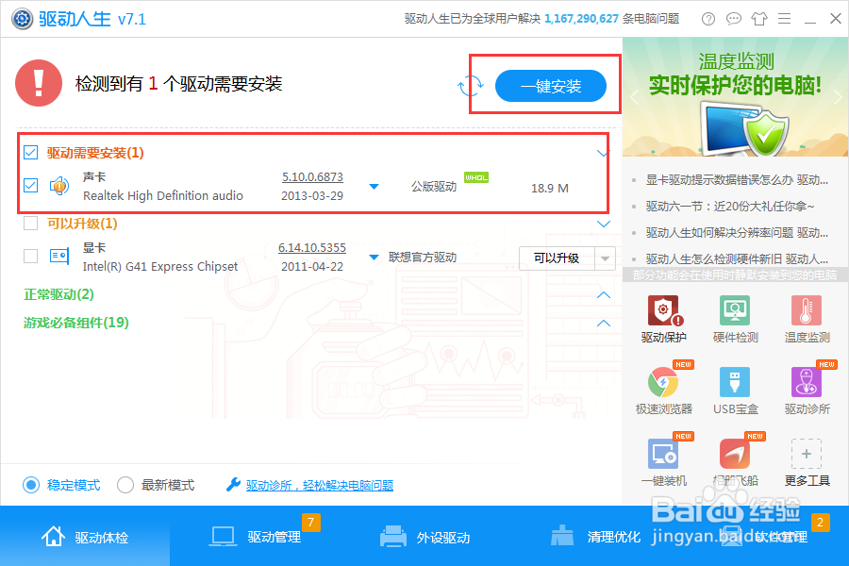Open the 驱动保护 tool icon
Screen dimensions: 849x566
pos(663,313)
